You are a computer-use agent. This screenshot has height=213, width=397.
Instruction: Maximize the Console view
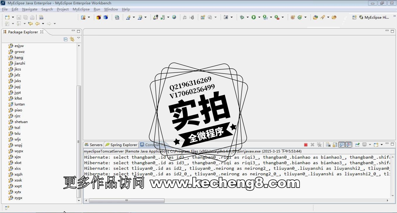tap(392, 144)
